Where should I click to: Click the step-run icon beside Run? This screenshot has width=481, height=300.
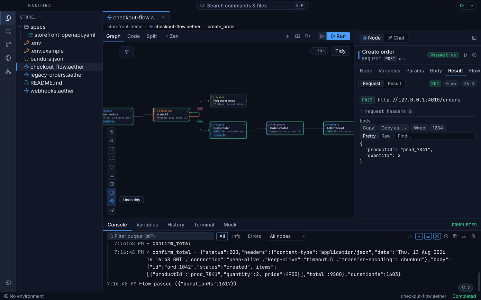pyautogui.click(x=322, y=36)
